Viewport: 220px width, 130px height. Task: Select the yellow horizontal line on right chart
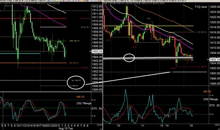coord(148,26)
